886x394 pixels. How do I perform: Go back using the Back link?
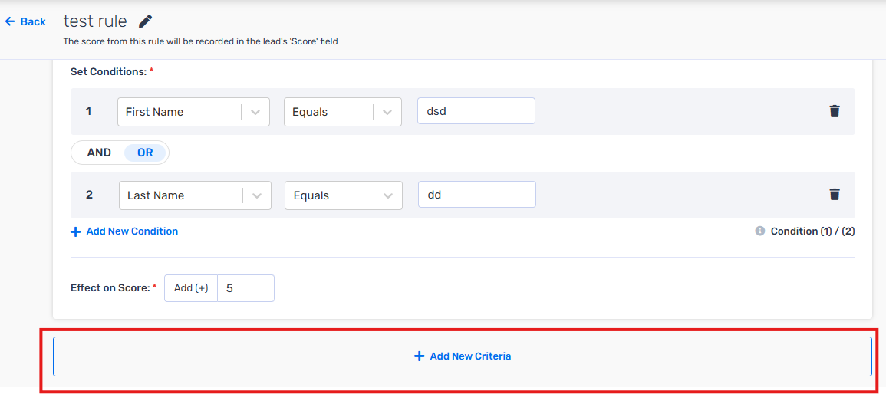point(25,21)
